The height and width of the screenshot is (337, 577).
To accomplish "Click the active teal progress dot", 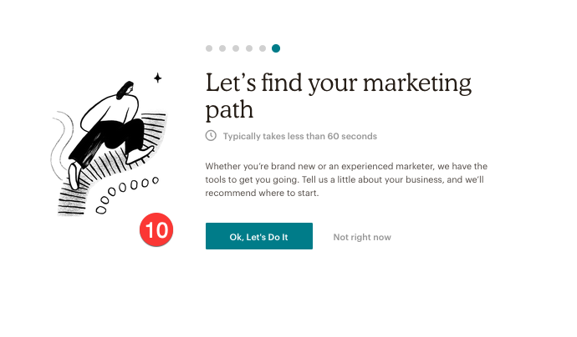I will 276,48.
